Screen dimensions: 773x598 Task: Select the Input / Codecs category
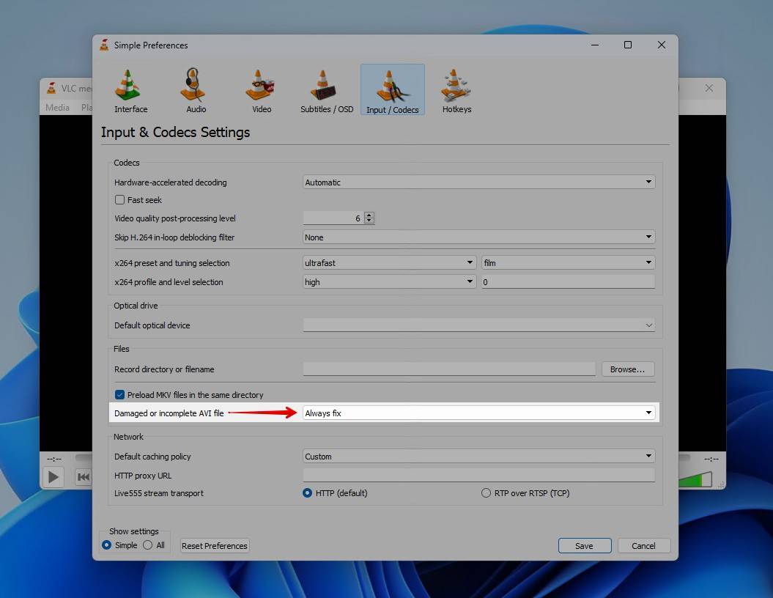click(x=393, y=89)
